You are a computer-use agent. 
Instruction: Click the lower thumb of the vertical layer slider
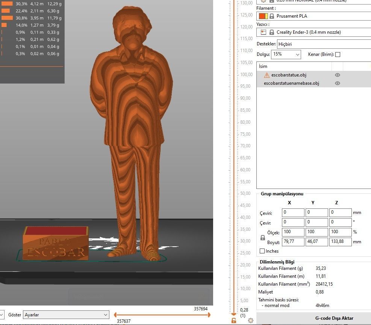tap(233, 314)
